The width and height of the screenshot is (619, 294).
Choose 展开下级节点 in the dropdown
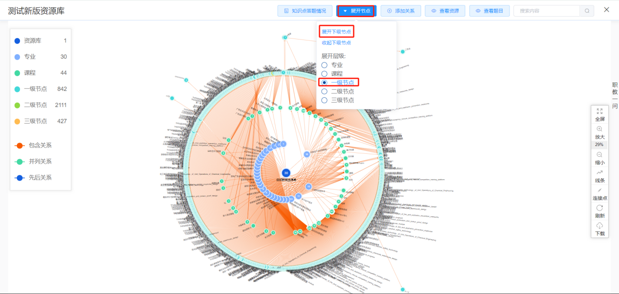(x=336, y=32)
